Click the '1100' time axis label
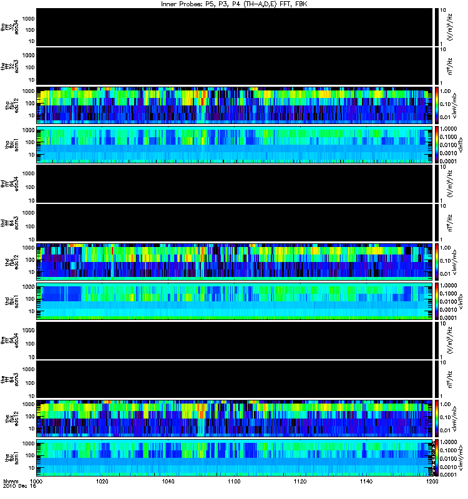The width and height of the screenshot is (468, 499). pos(234,481)
